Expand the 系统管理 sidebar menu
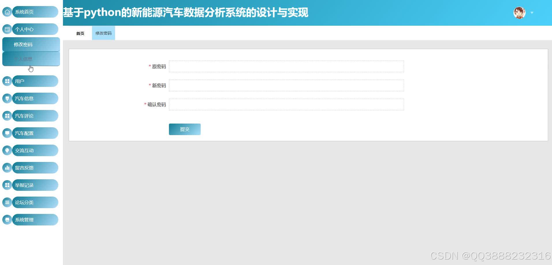The width and height of the screenshot is (552, 265). (35, 220)
